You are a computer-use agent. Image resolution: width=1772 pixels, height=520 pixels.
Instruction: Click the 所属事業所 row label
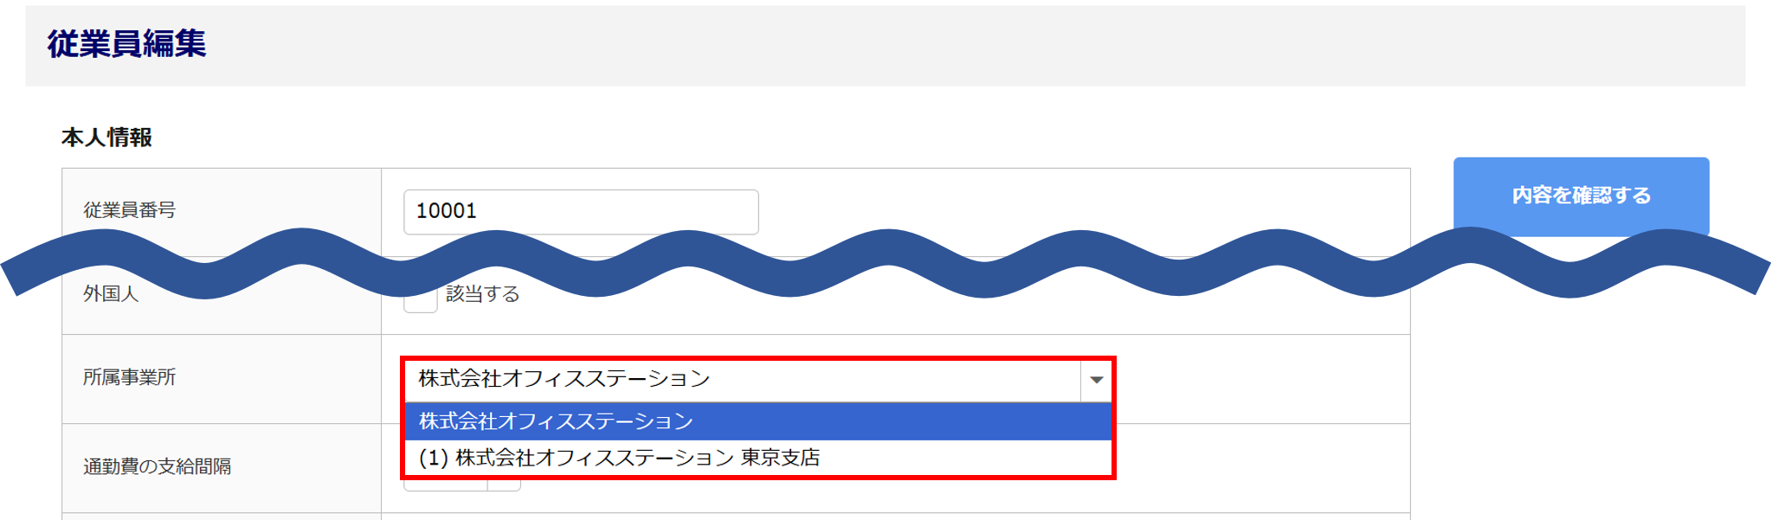coord(129,377)
